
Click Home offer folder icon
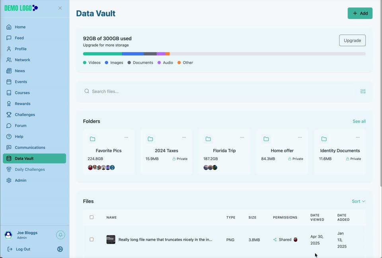click(266, 139)
